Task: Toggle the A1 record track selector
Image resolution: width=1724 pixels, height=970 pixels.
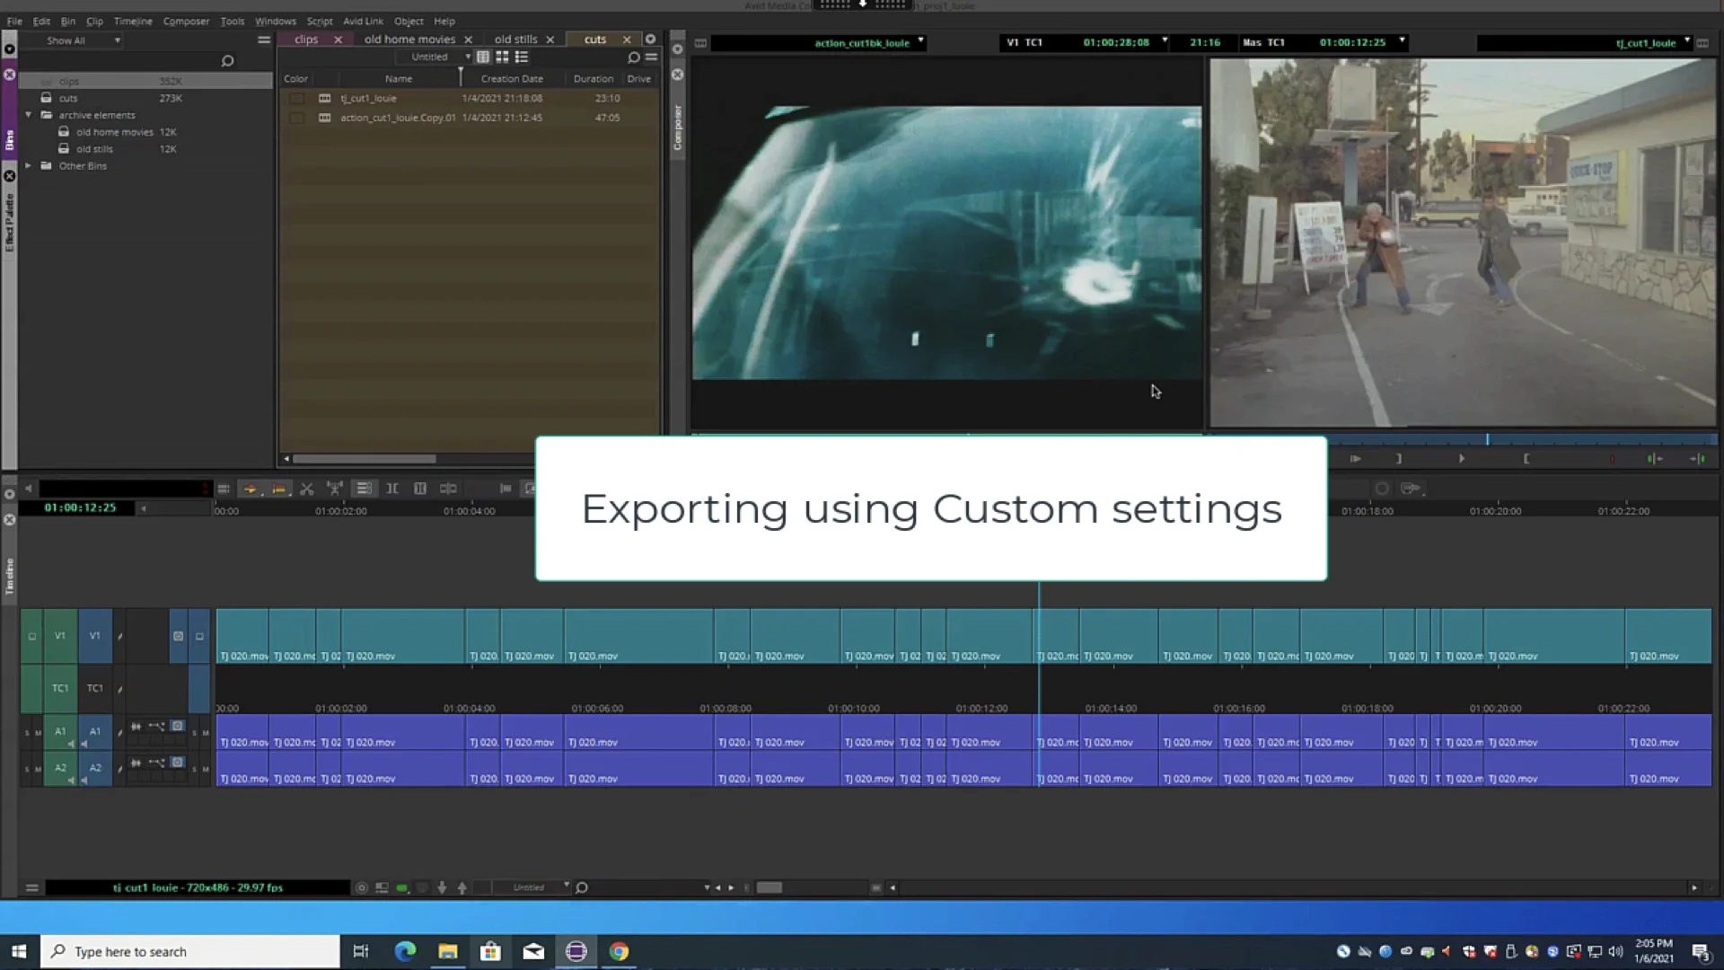Action: (95, 732)
